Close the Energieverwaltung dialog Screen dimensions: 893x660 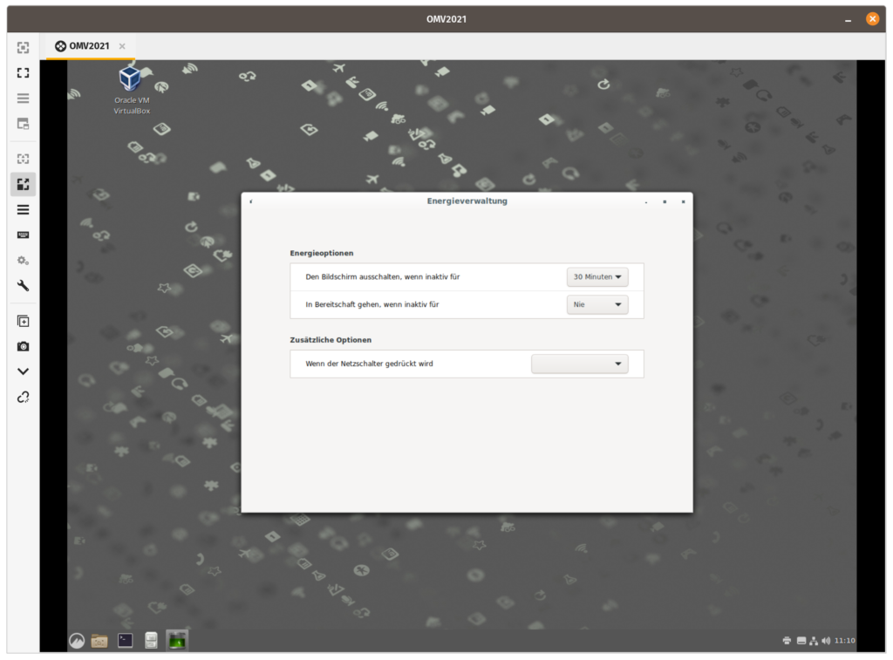click(x=684, y=201)
